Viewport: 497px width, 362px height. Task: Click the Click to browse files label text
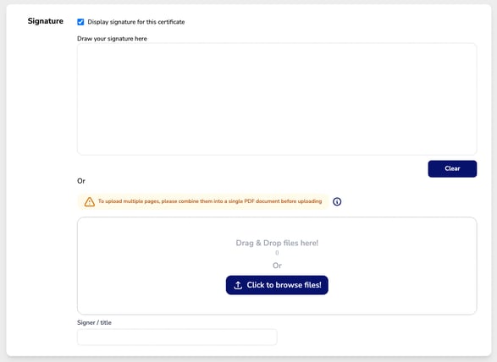click(x=284, y=285)
